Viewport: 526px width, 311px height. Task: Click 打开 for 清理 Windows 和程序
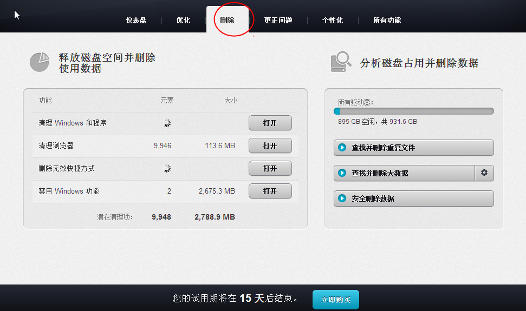(270, 123)
